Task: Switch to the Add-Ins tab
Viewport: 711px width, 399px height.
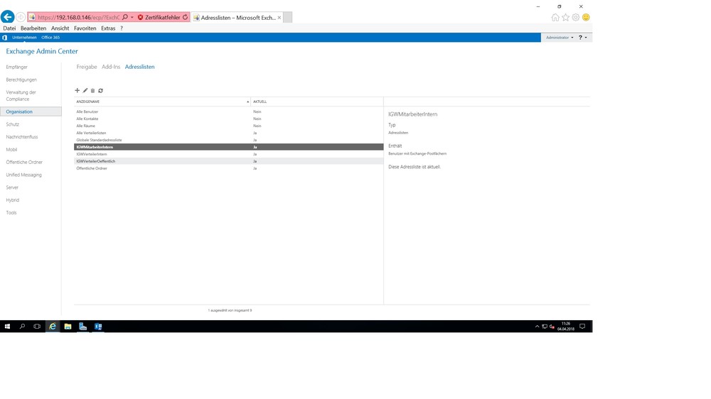Action: (x=111, y=67)
